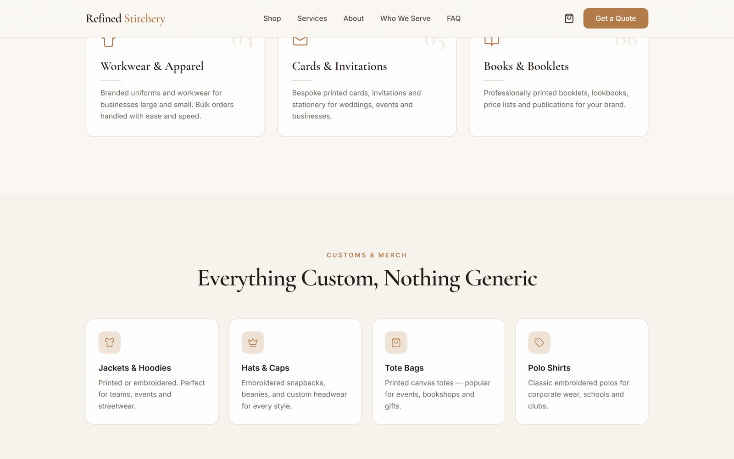Viewport: 734px width, 459px height.
Task: Open the Tote Bags title
Action: [x=404, y=368]
